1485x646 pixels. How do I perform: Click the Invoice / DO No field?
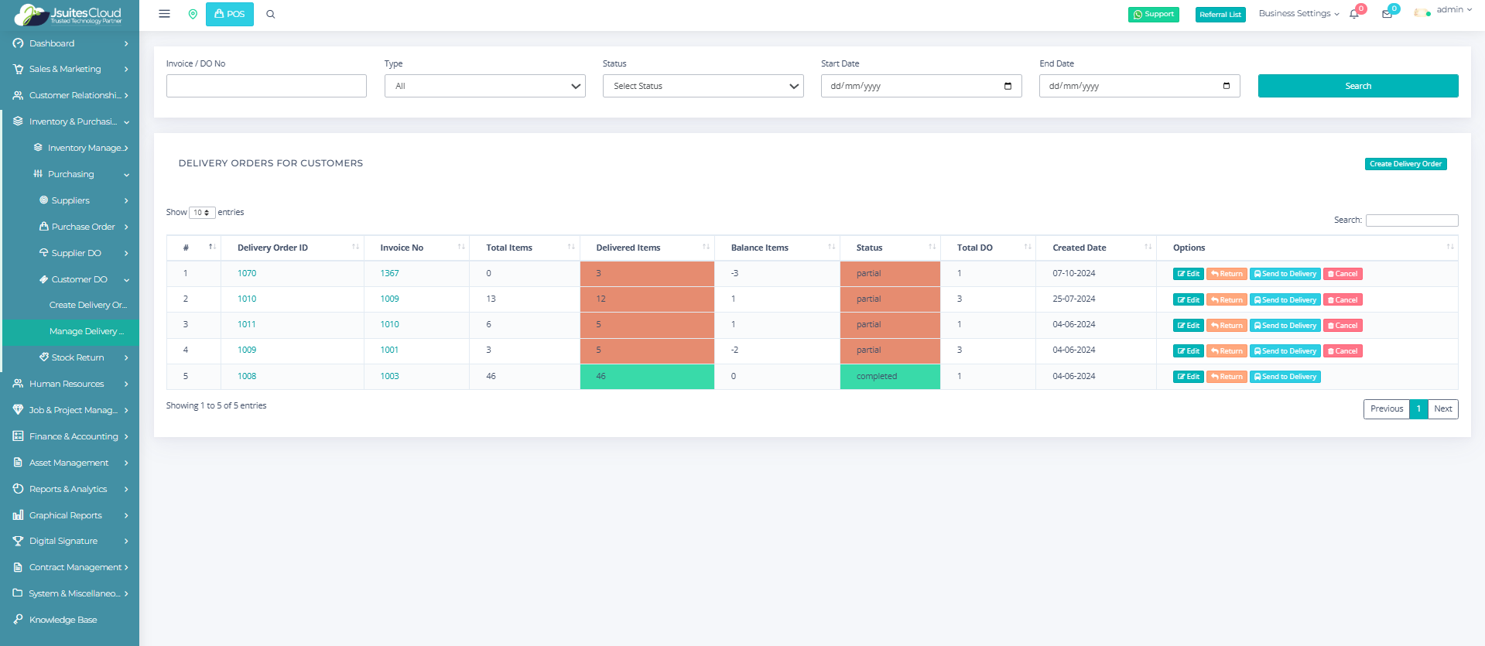click(266, 86)
